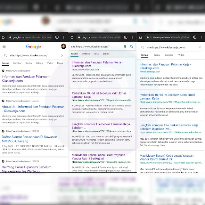The width and height of the screenshot is (205, 205).
Task: Tap the home icon in Yahoo browser panel
Action: [x=140, y=37]
